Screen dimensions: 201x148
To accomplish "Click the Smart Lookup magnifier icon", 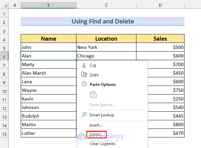I will tap(84, 115).
